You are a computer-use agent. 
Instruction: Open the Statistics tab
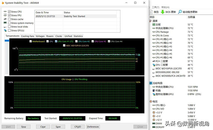click(78, 36)
